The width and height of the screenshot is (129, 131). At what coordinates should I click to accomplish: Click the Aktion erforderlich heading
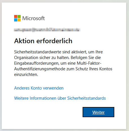[x=43, y=41]
